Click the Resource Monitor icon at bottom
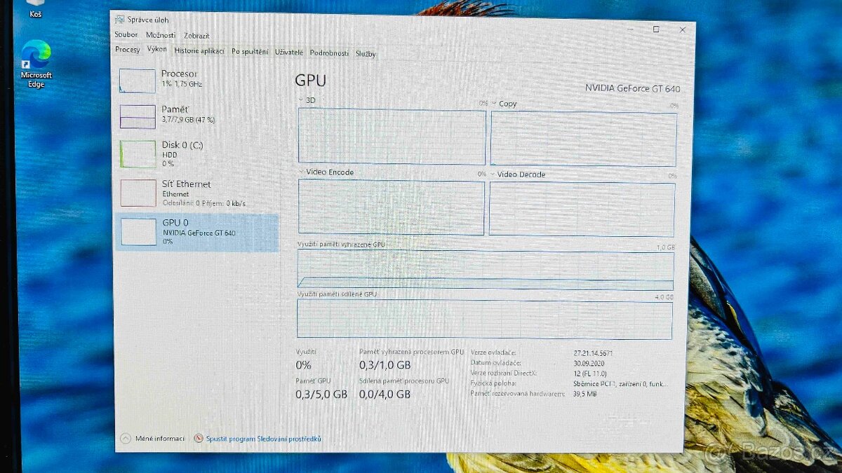 pos(199,438)
